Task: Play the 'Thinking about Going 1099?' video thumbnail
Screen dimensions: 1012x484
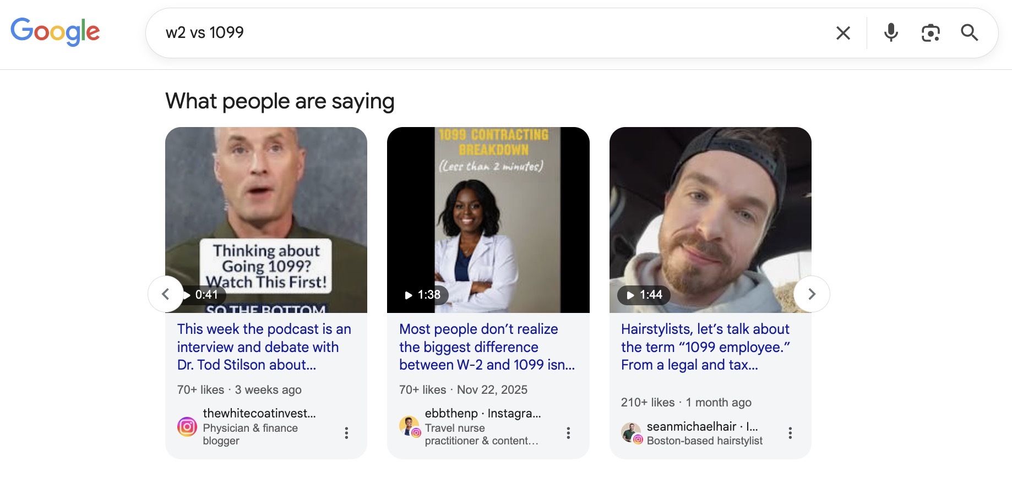Action: coord(266,220)
